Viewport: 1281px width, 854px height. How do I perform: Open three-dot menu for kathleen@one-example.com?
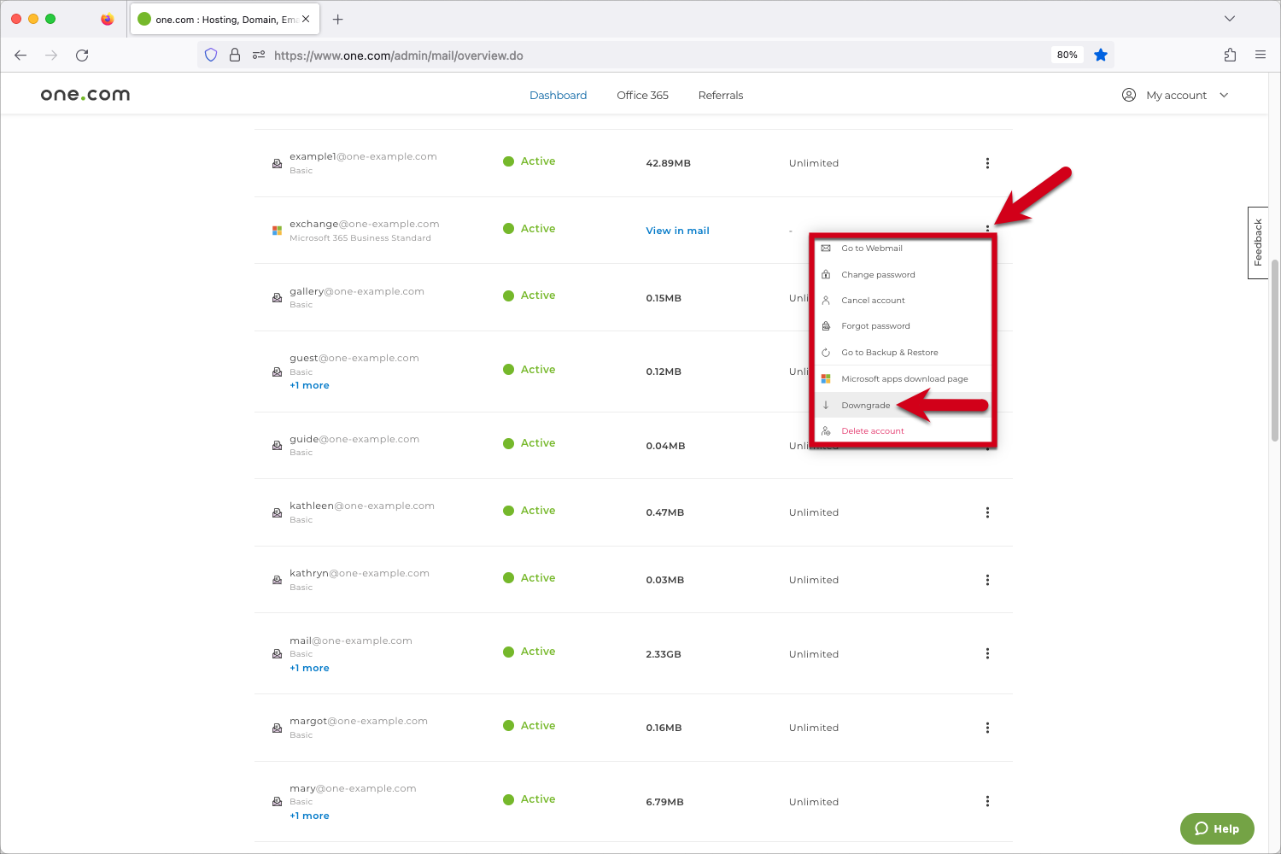[987, 512]
